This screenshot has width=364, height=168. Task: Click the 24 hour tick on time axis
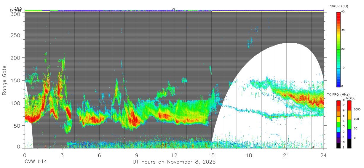323,155
